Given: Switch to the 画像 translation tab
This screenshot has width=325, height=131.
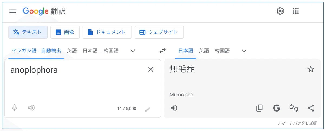Looking at the screenshot, I should click(65, 32).
